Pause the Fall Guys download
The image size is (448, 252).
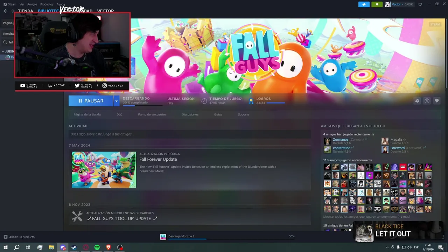point(91,101)
